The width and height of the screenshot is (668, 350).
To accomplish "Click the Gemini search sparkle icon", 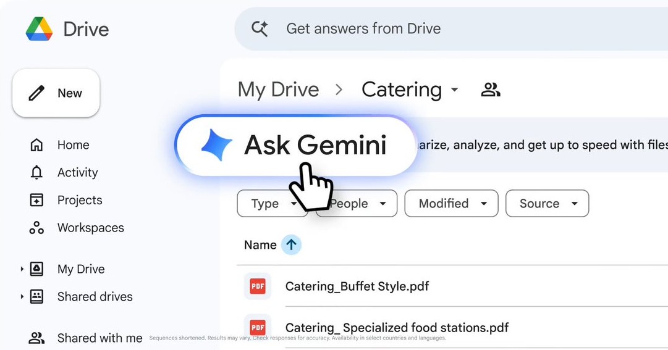I will [260, 28].
